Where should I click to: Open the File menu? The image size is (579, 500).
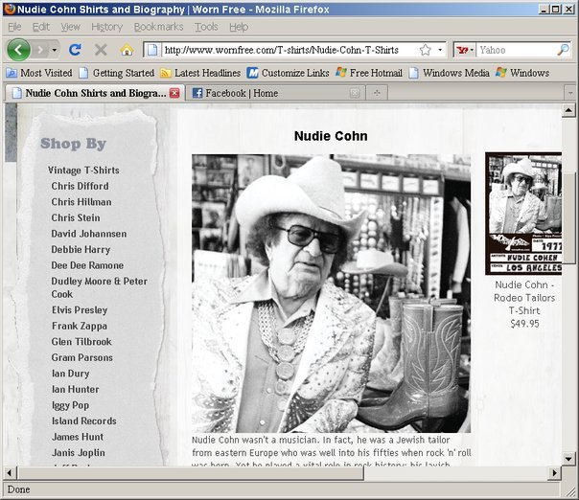(14, 27)
